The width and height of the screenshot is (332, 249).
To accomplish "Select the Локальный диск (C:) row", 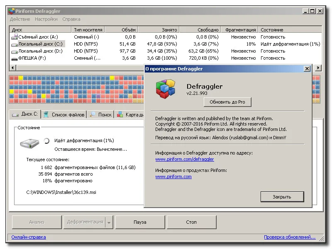I will pos(166,44).
